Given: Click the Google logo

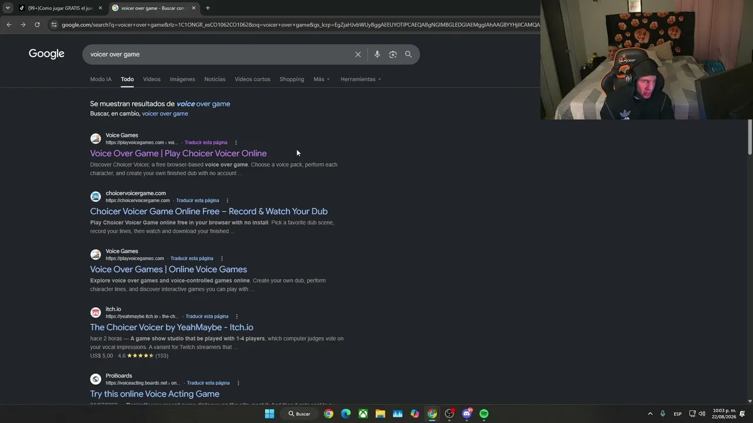Looking at the screenshot, I should click(46, 54).
